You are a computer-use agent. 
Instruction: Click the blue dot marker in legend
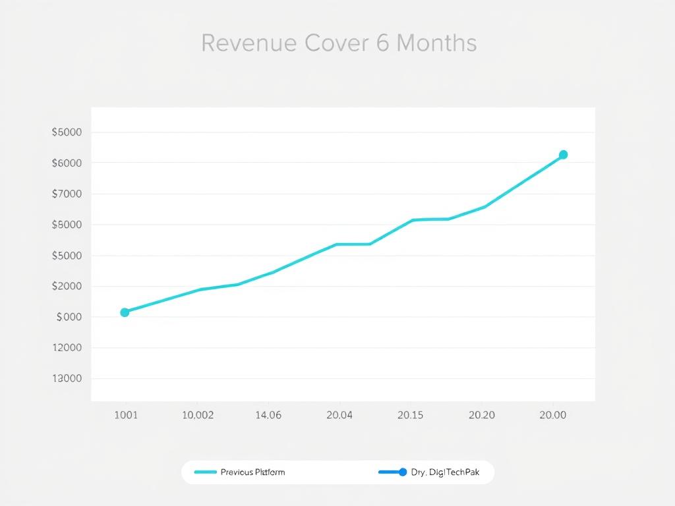click(x=403, y=472)
